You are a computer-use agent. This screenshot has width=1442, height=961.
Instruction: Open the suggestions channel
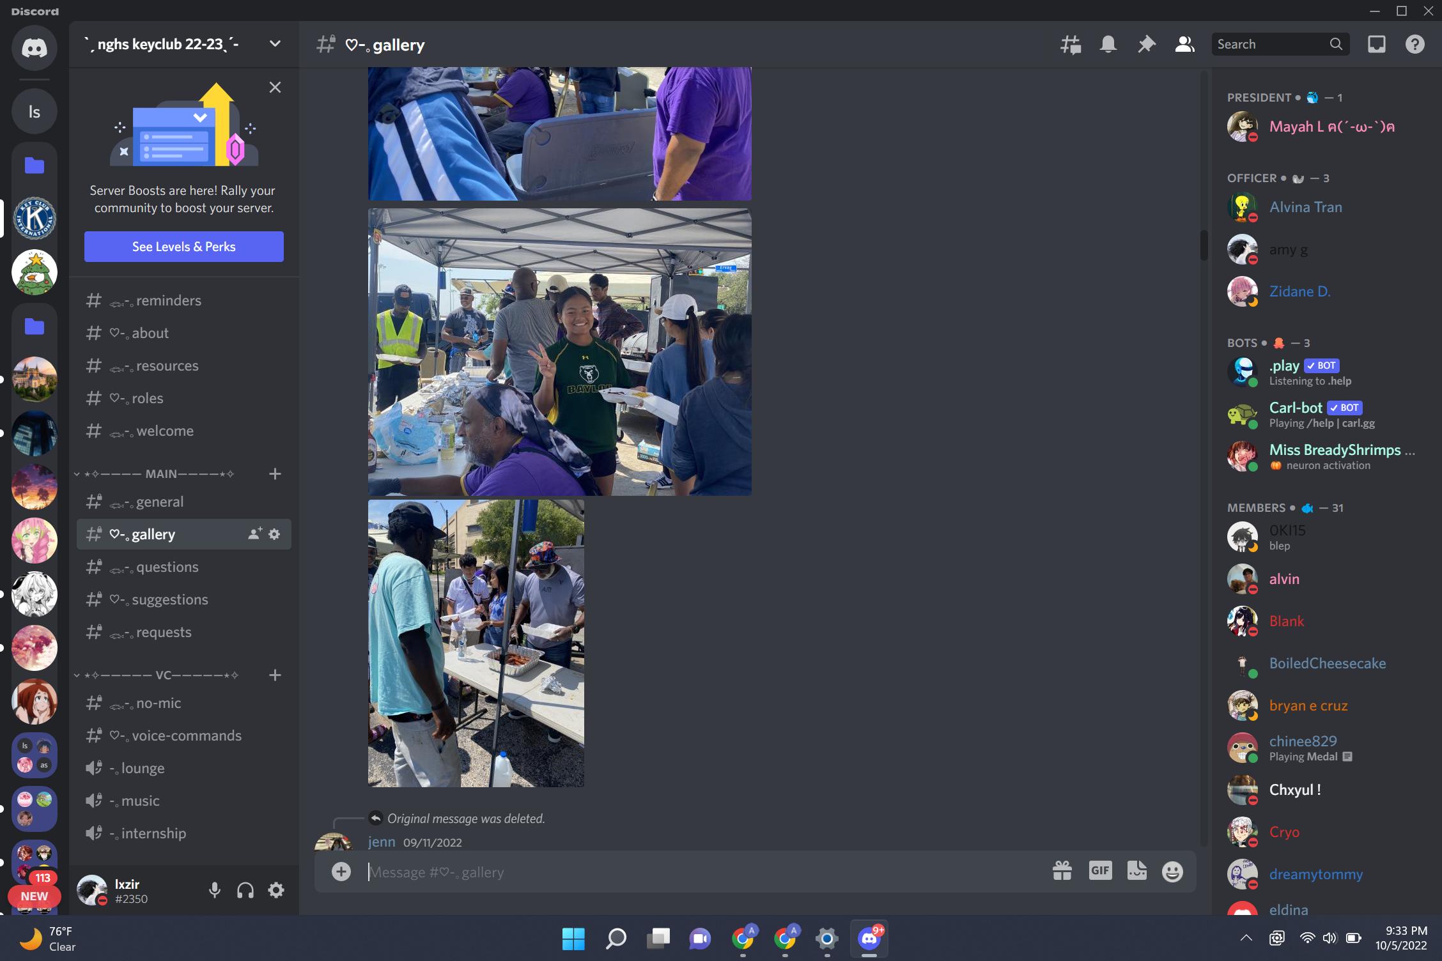coord(169,599)
